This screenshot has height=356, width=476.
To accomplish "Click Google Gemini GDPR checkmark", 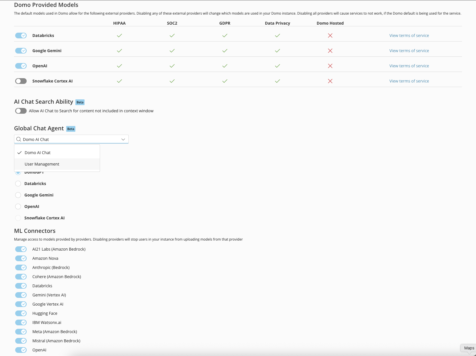I will pyautogui.click(x=225, y=51).
